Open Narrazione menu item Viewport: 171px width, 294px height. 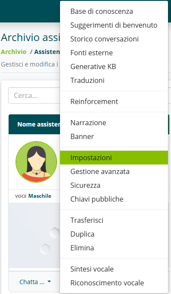click(114, 123)
